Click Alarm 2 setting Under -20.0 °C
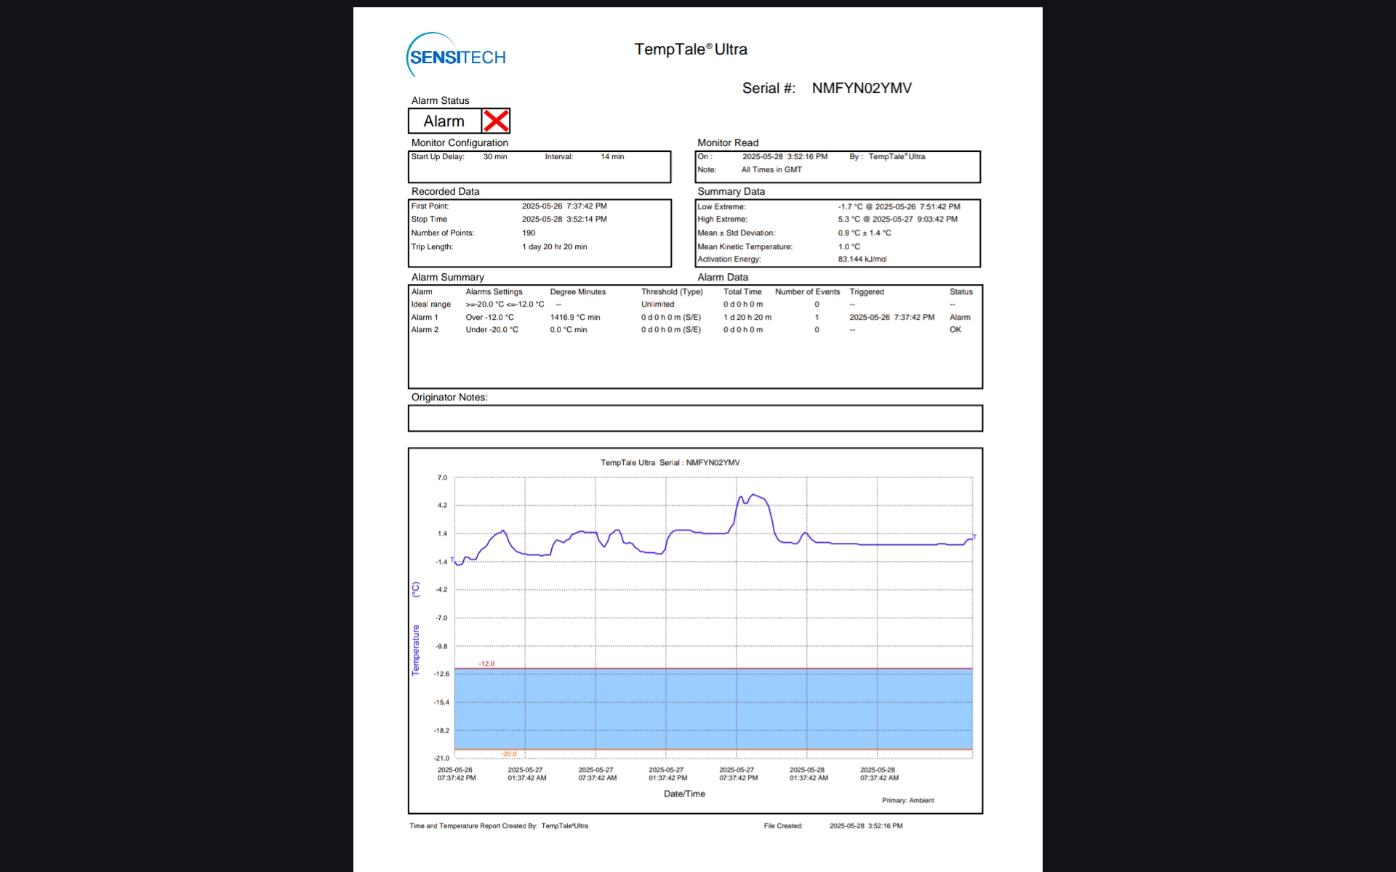Viewport: 1396px width, 872px height. 492,330
